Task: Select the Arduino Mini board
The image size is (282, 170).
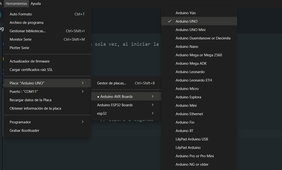Action: (x=199, y=105)
